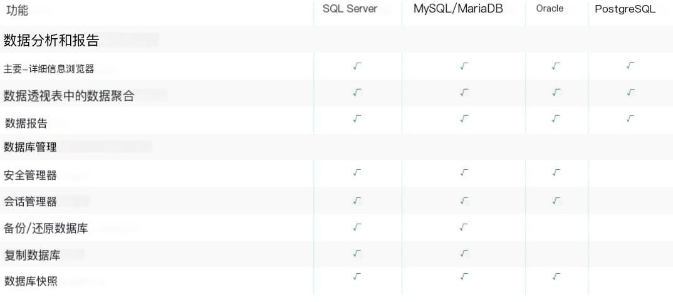The image size is (673, 302).
Task: Click Oracle checkmark for 数据透视表中的数据聚合
Action: click(556, 92)
